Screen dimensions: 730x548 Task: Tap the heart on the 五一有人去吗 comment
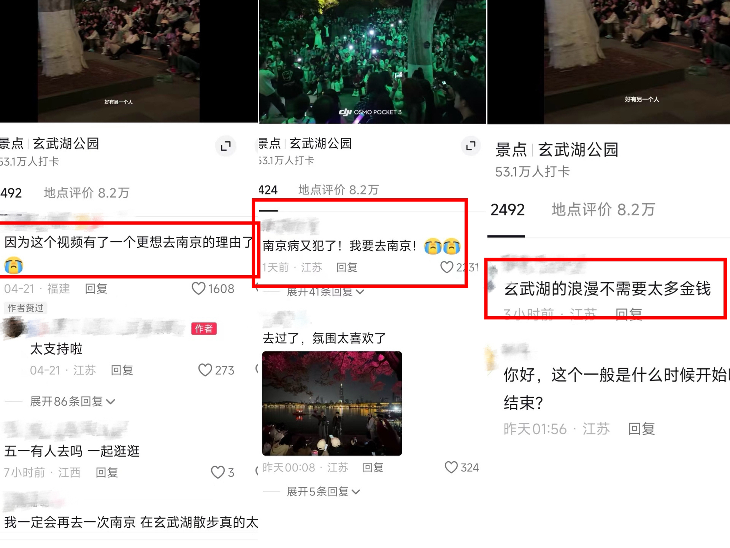[218, 472]
